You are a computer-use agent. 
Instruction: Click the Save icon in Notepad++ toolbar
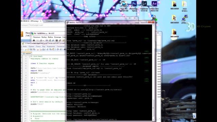pos(31,49)
